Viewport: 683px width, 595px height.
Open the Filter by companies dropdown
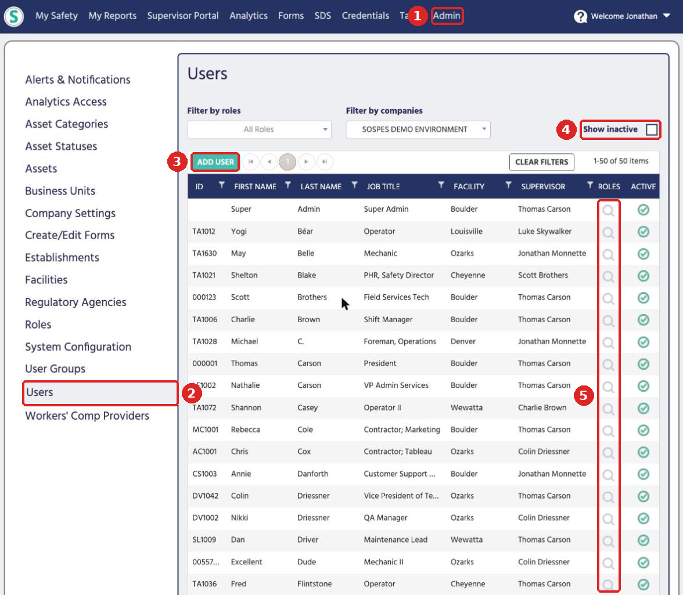(x=418, y=129)
